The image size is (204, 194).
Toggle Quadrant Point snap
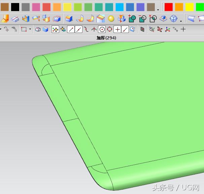click(109, 29)
